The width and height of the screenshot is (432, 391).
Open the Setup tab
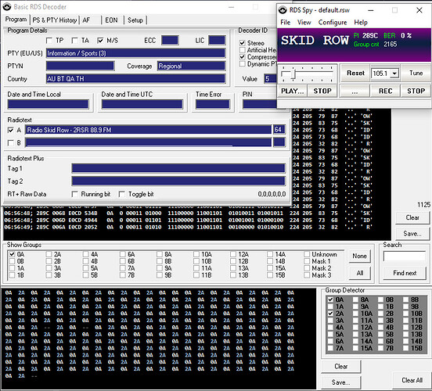[135, 20]
